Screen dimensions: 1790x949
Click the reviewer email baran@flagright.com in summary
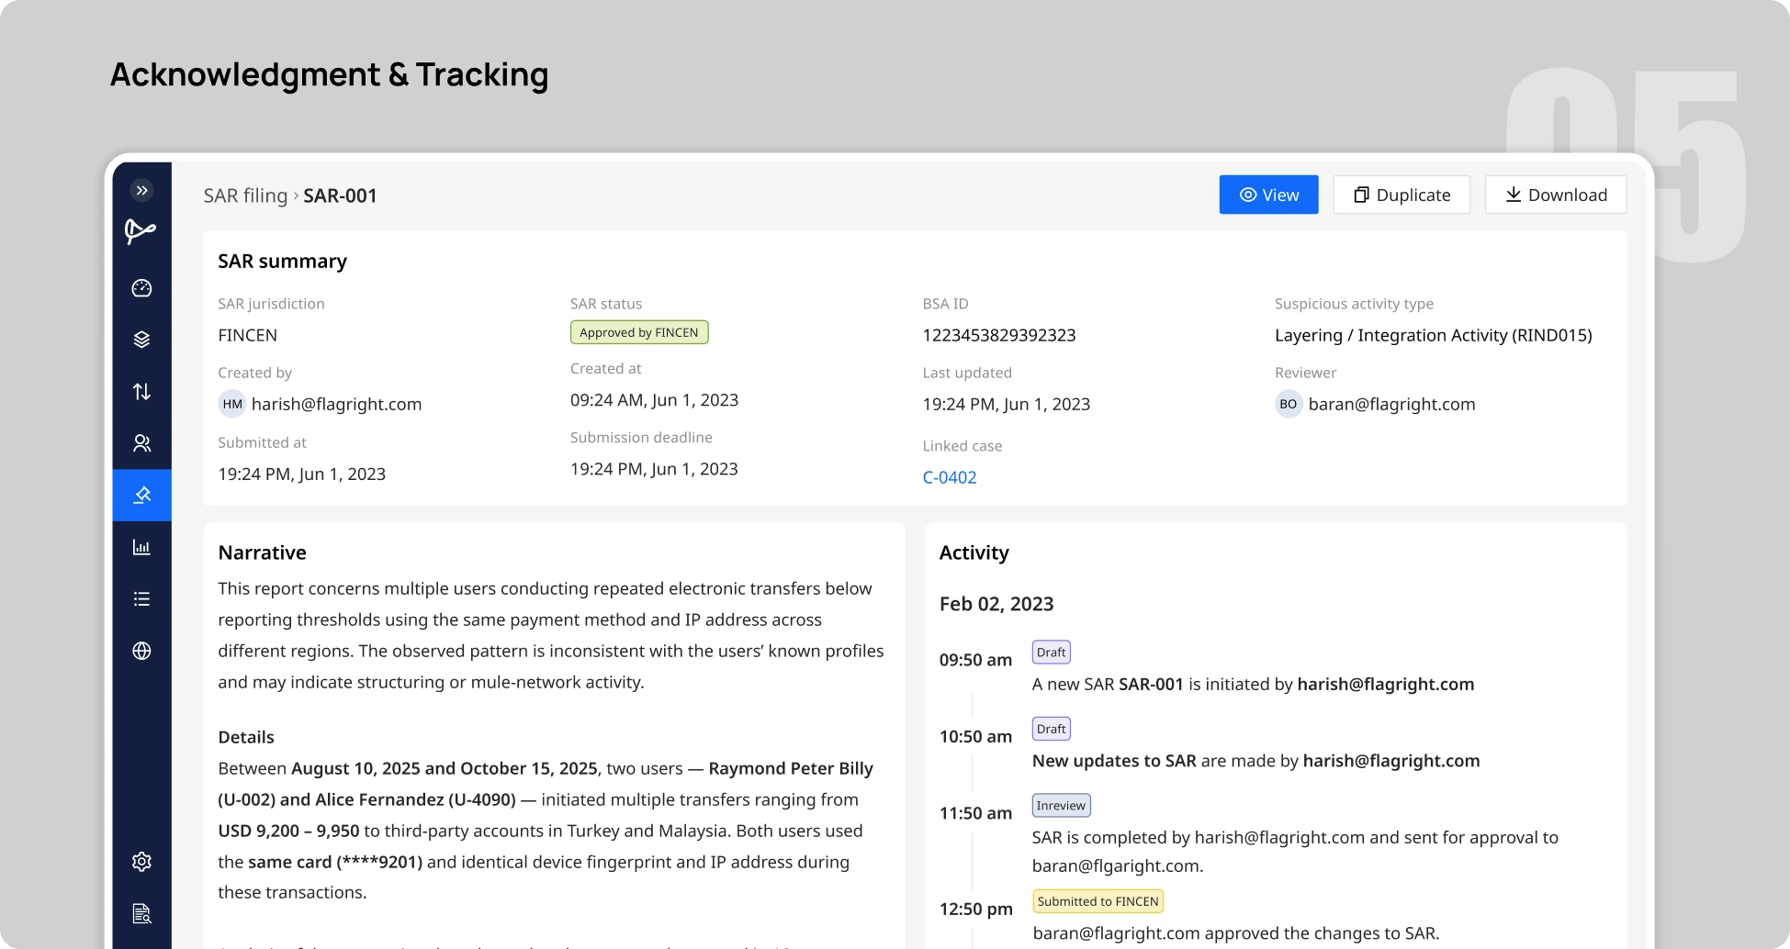(1391, 404)
